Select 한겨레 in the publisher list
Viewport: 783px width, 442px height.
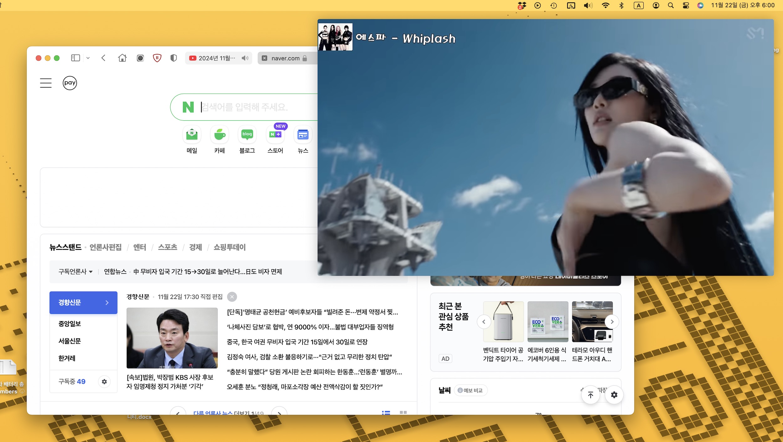[x=67, y=358]
